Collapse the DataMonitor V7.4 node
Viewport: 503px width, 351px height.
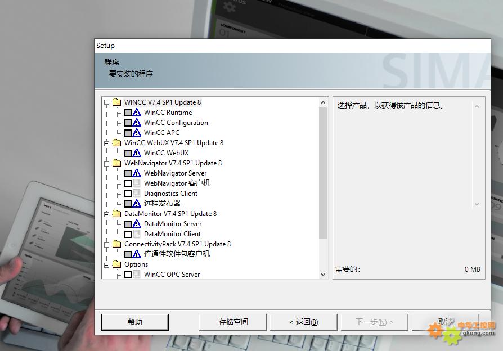coord(107,214)
